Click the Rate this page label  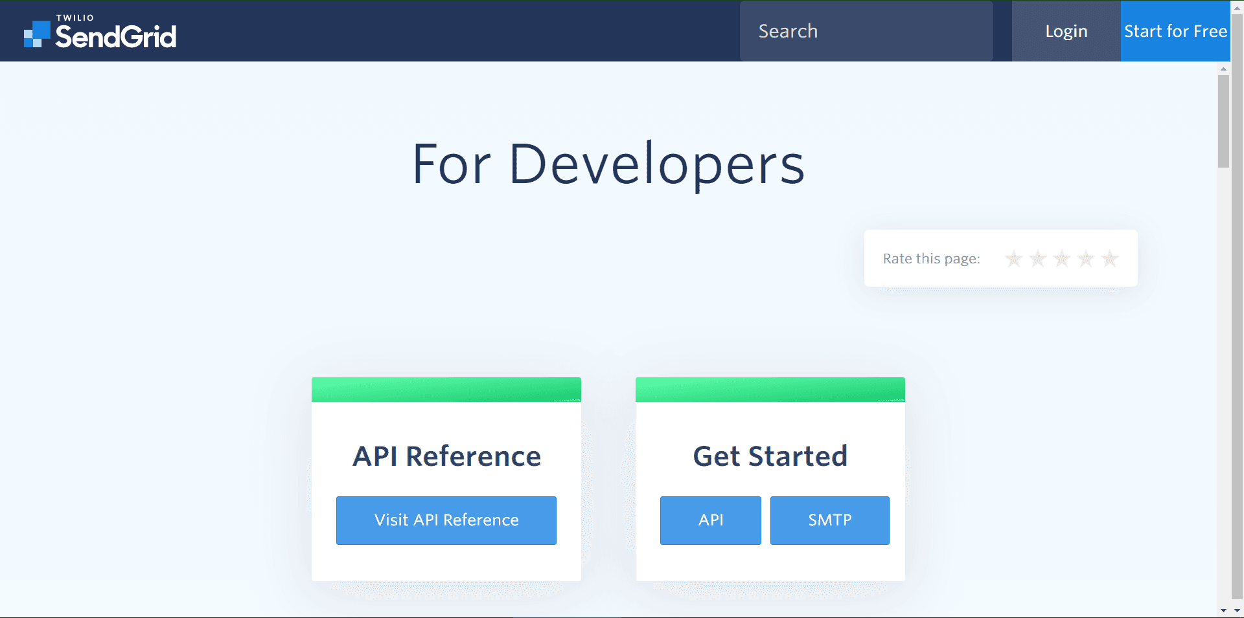pyautogui.click(x=931, y=258)
